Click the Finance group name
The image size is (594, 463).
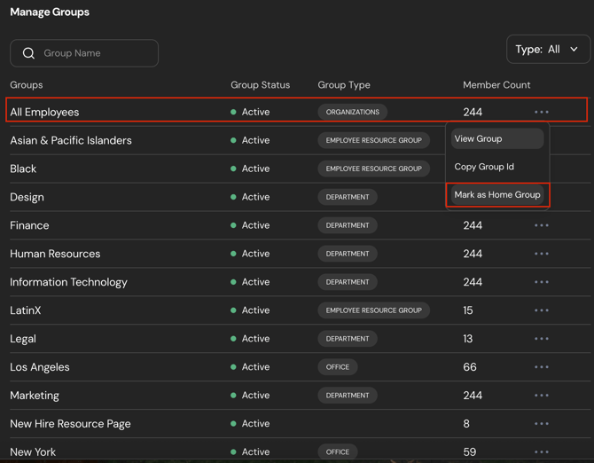(29, 225)
